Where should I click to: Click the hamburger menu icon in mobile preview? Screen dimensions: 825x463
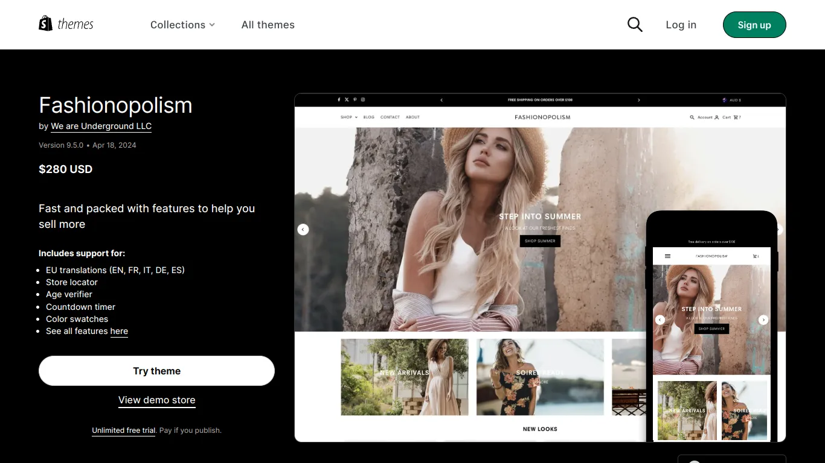coord(667,256)
